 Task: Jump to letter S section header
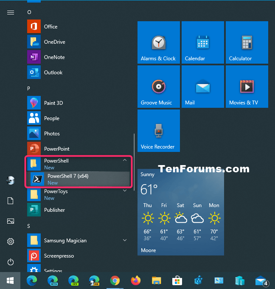(28, 226)
